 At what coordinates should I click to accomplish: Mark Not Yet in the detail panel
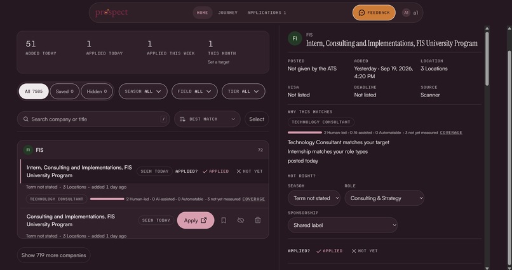[x=365, y=251]
